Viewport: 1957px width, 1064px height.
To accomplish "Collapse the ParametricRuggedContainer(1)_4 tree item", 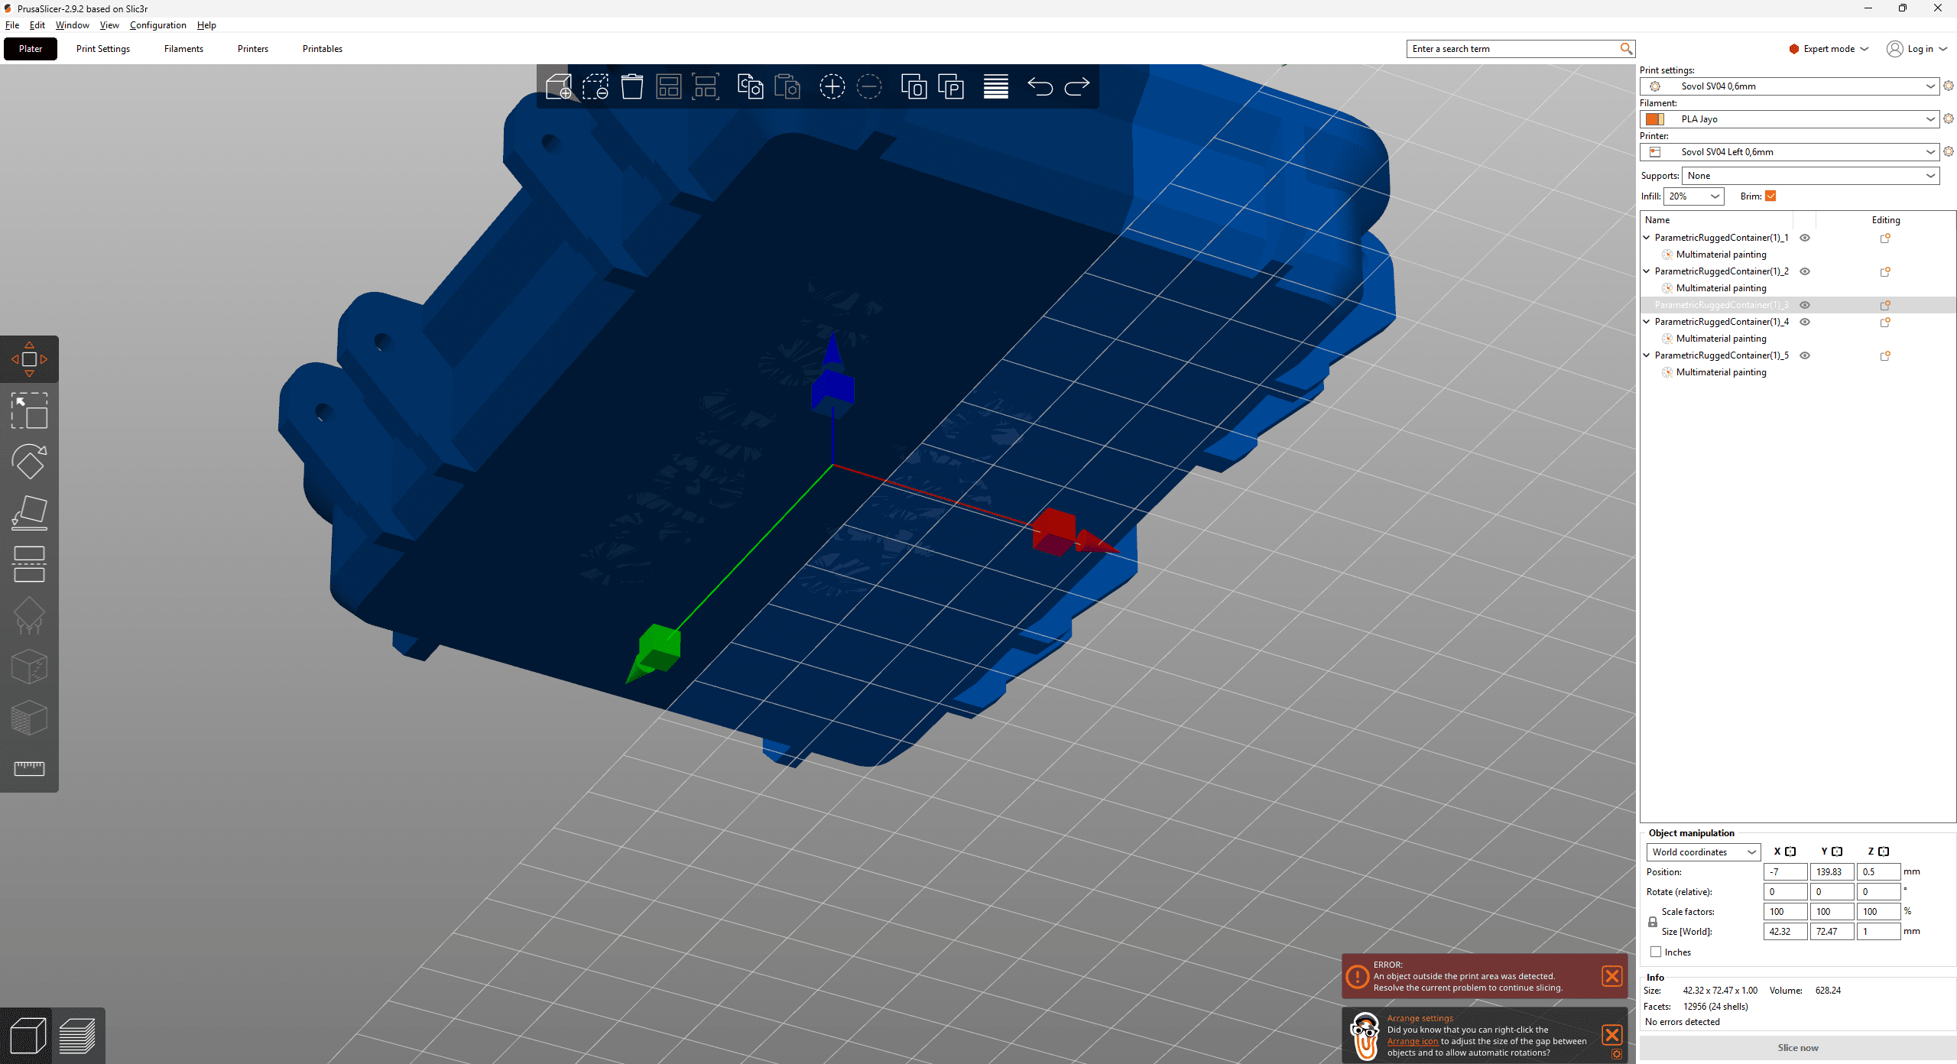I will coord(1647,322).
